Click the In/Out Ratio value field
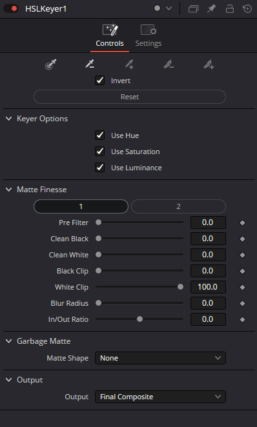The image size is (257, 427). [x=208, y=319]
